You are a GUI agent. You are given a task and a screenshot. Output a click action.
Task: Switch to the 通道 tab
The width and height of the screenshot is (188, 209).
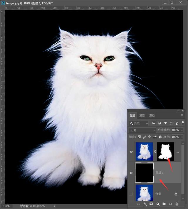pyautogui.click(x=142, y=116)
